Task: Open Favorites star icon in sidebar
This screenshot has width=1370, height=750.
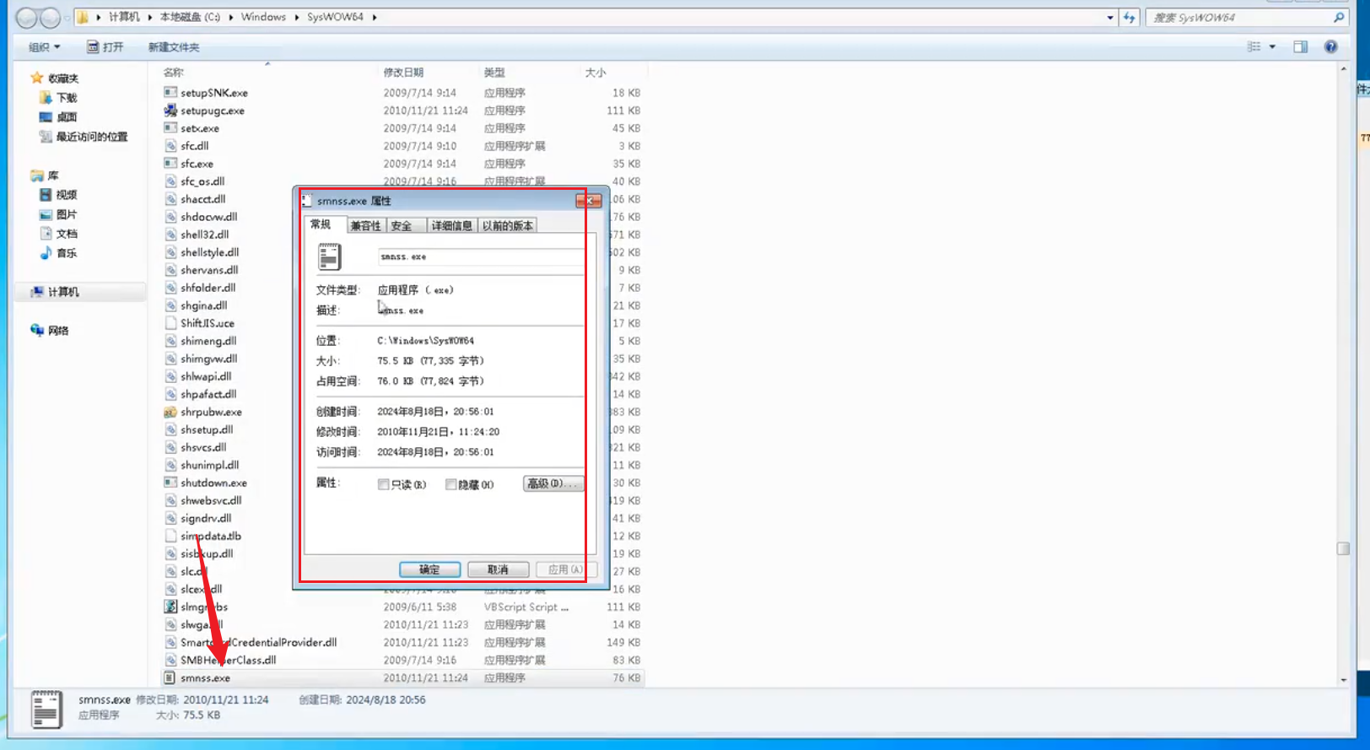Action: 37,78
